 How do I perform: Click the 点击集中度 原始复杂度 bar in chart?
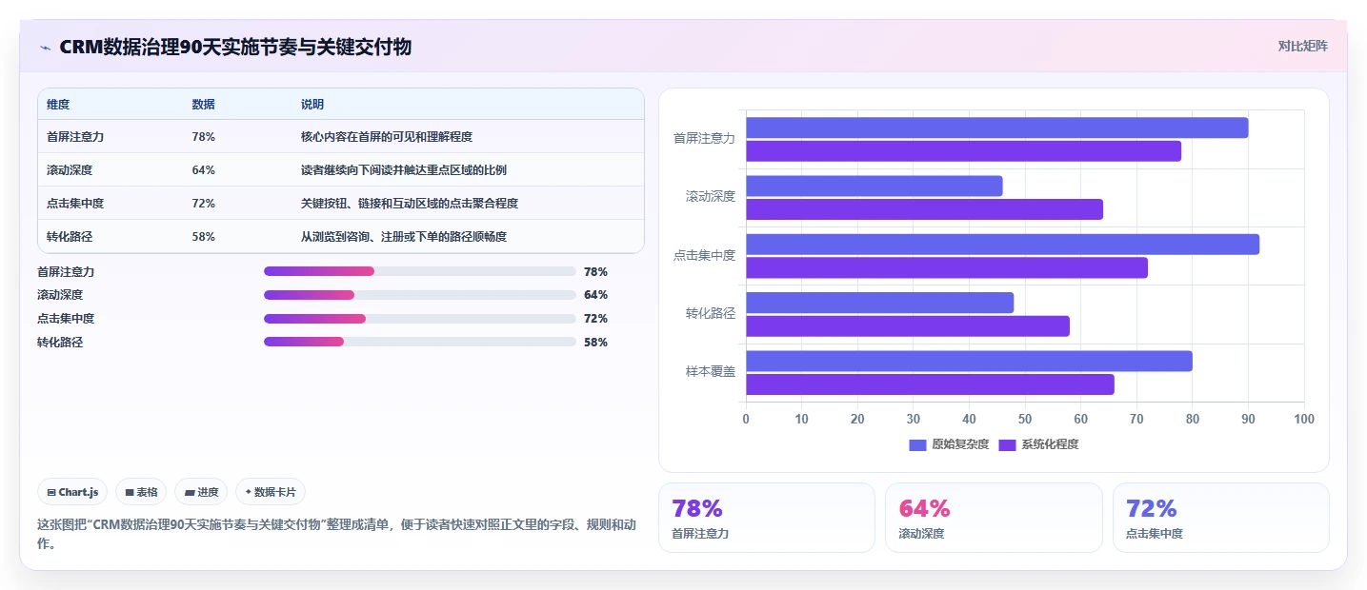(1002, 244)
